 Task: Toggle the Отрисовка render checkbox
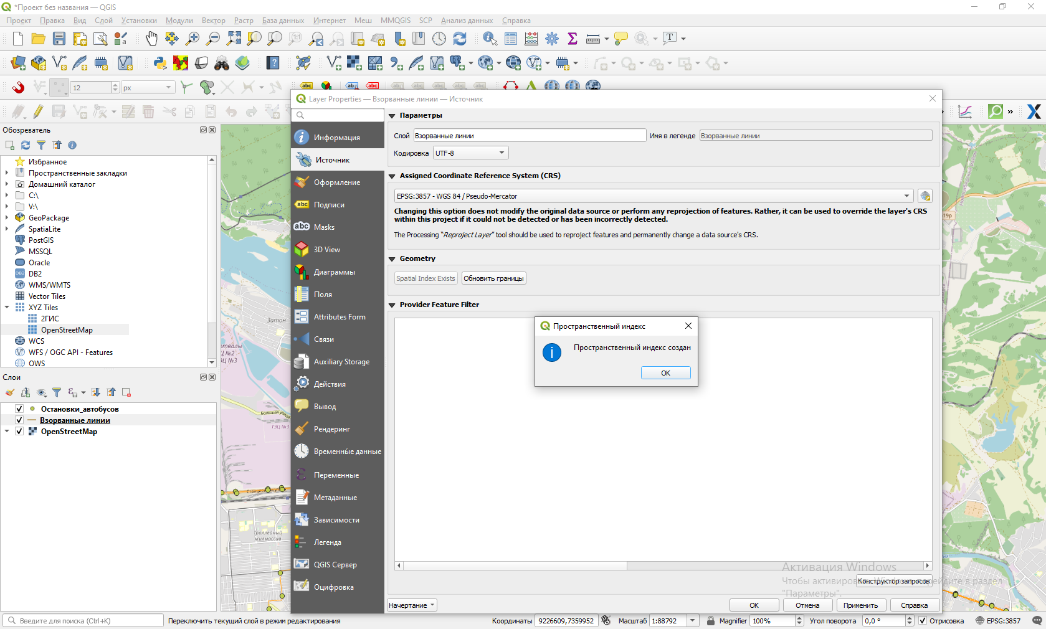point(923,621)
